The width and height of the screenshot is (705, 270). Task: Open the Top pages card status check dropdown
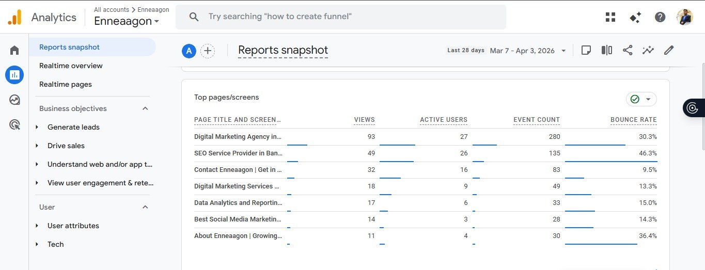(x=641, y=99)
